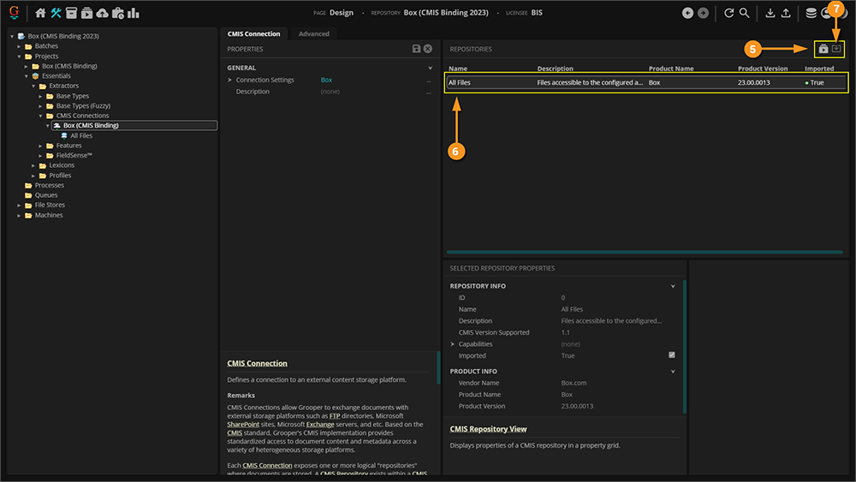Expand the Capabilities property row

453,344
